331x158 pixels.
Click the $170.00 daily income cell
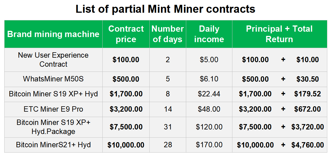coord(209,145)
